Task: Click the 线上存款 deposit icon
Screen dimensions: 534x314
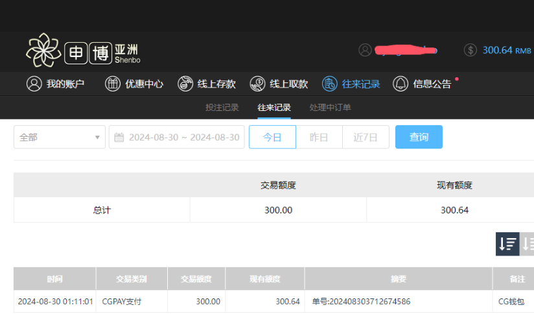Action: tap(185, 84)
